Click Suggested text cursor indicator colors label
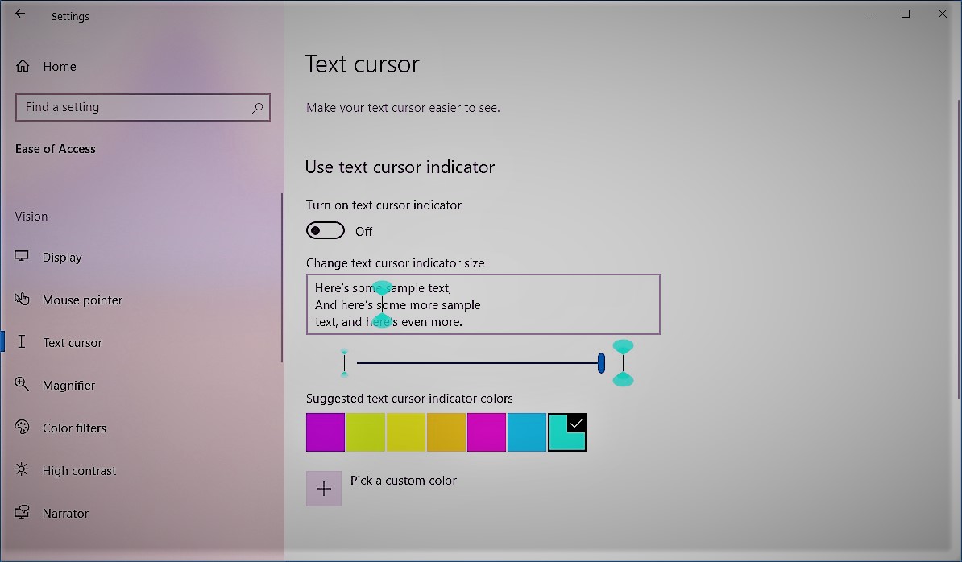This screenshot has width=962, height=562. coord(409,399)
